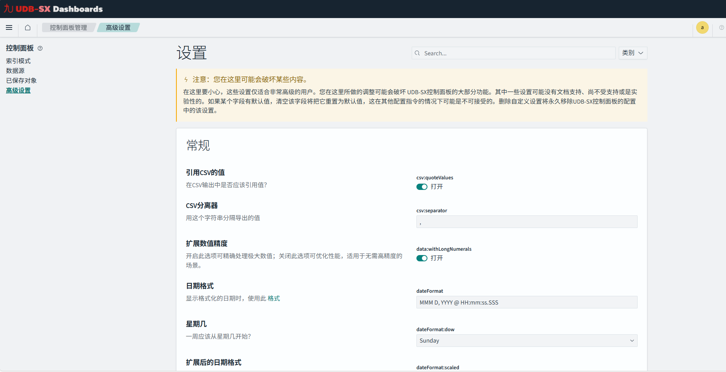Screen dimensions: 726x372
Task: Click the search magnifier icon
Action: pyautogui.click(x=417, y=53)
